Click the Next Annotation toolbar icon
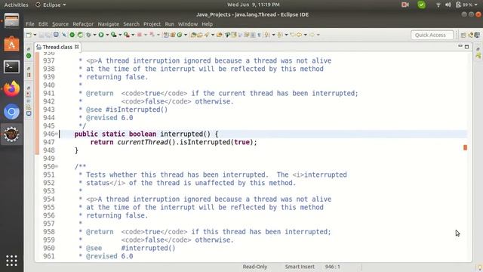This screenshot has height=272, width=483. [266, 35]
